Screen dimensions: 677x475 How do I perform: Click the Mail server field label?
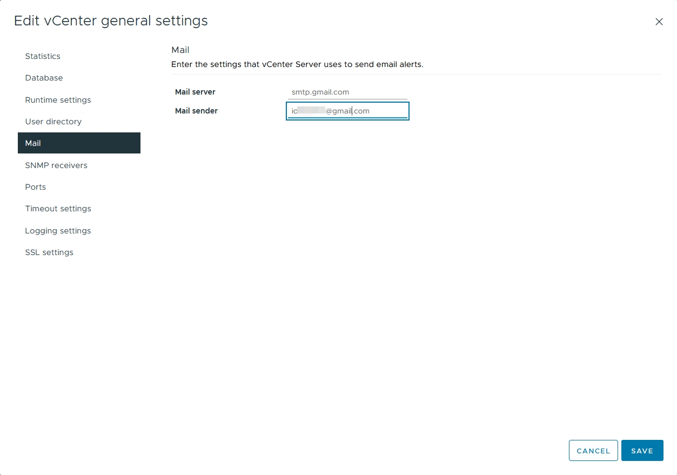[195, 92]
